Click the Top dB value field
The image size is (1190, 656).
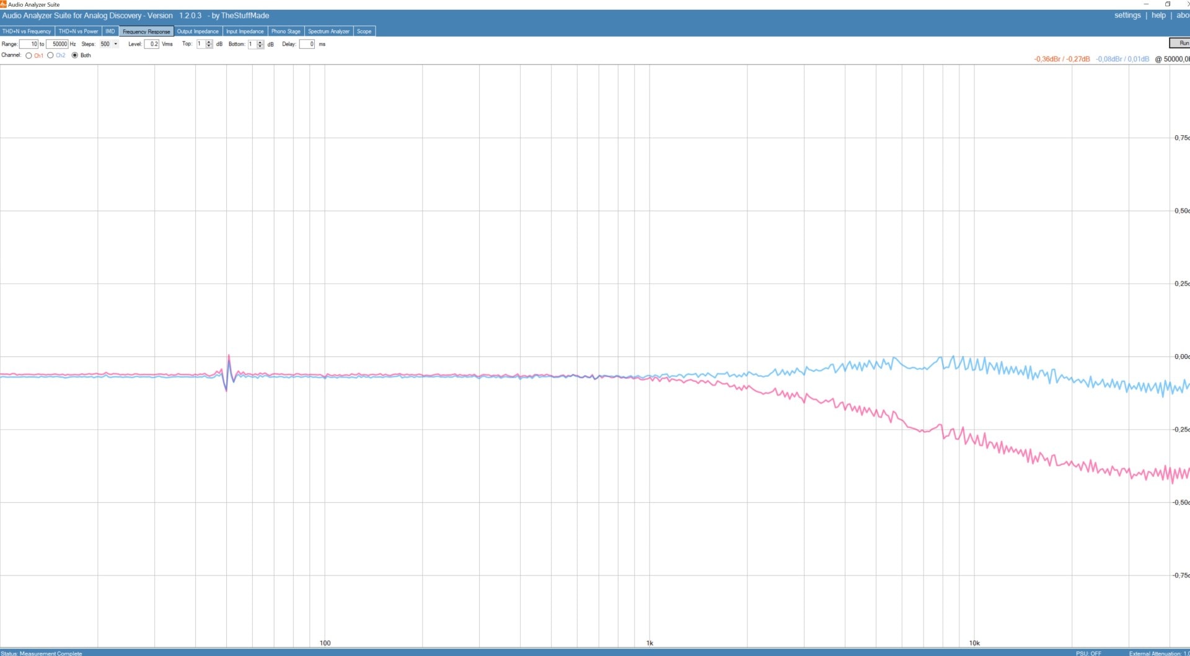click(x=201, y=44)
